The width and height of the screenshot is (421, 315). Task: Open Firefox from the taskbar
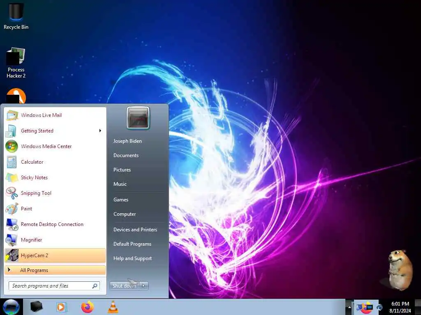pos(88,307)
